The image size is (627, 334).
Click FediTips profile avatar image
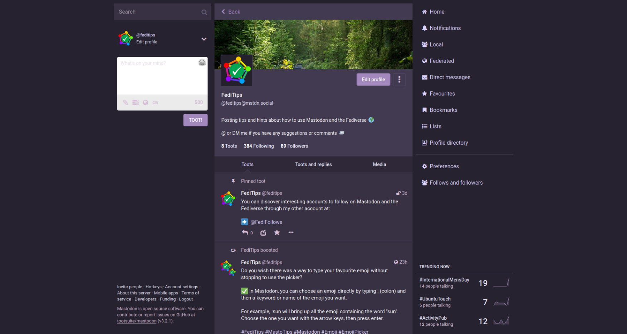tap(237, 71)
